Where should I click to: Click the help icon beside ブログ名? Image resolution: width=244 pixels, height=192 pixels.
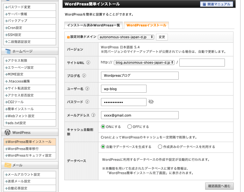84,76
